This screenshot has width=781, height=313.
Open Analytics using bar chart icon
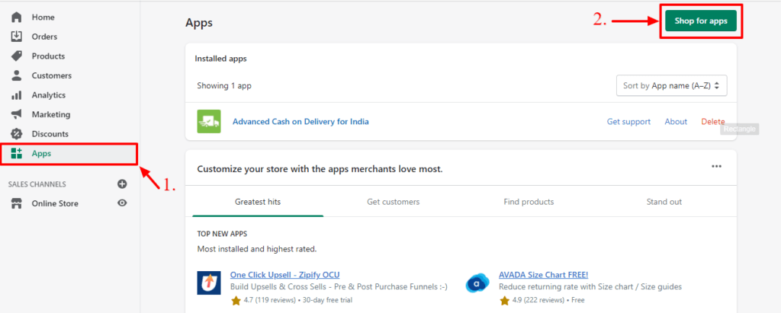[16, 95]
